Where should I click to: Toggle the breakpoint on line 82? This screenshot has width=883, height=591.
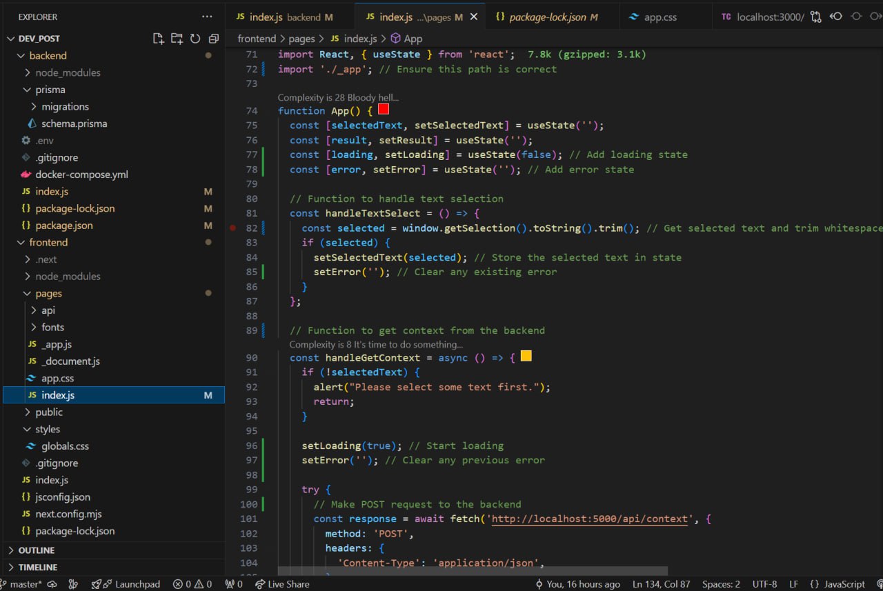[x=234, y=228]
